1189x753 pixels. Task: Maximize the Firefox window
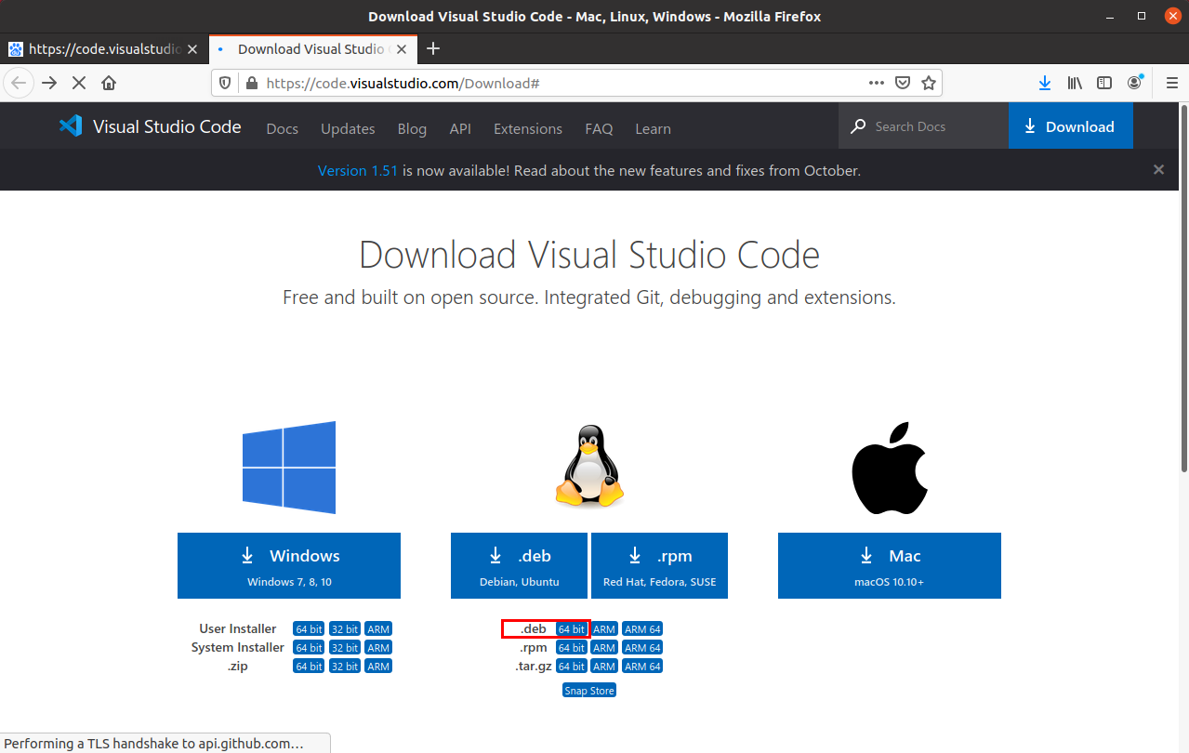[x=1141, y=17]
